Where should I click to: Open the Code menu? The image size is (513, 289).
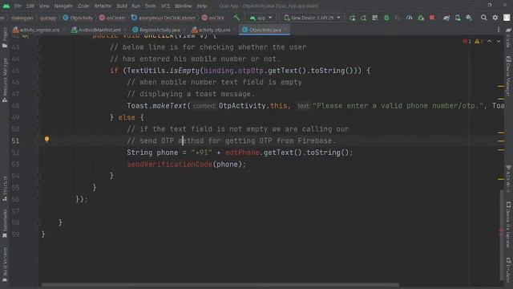click(x=83, y=6)
